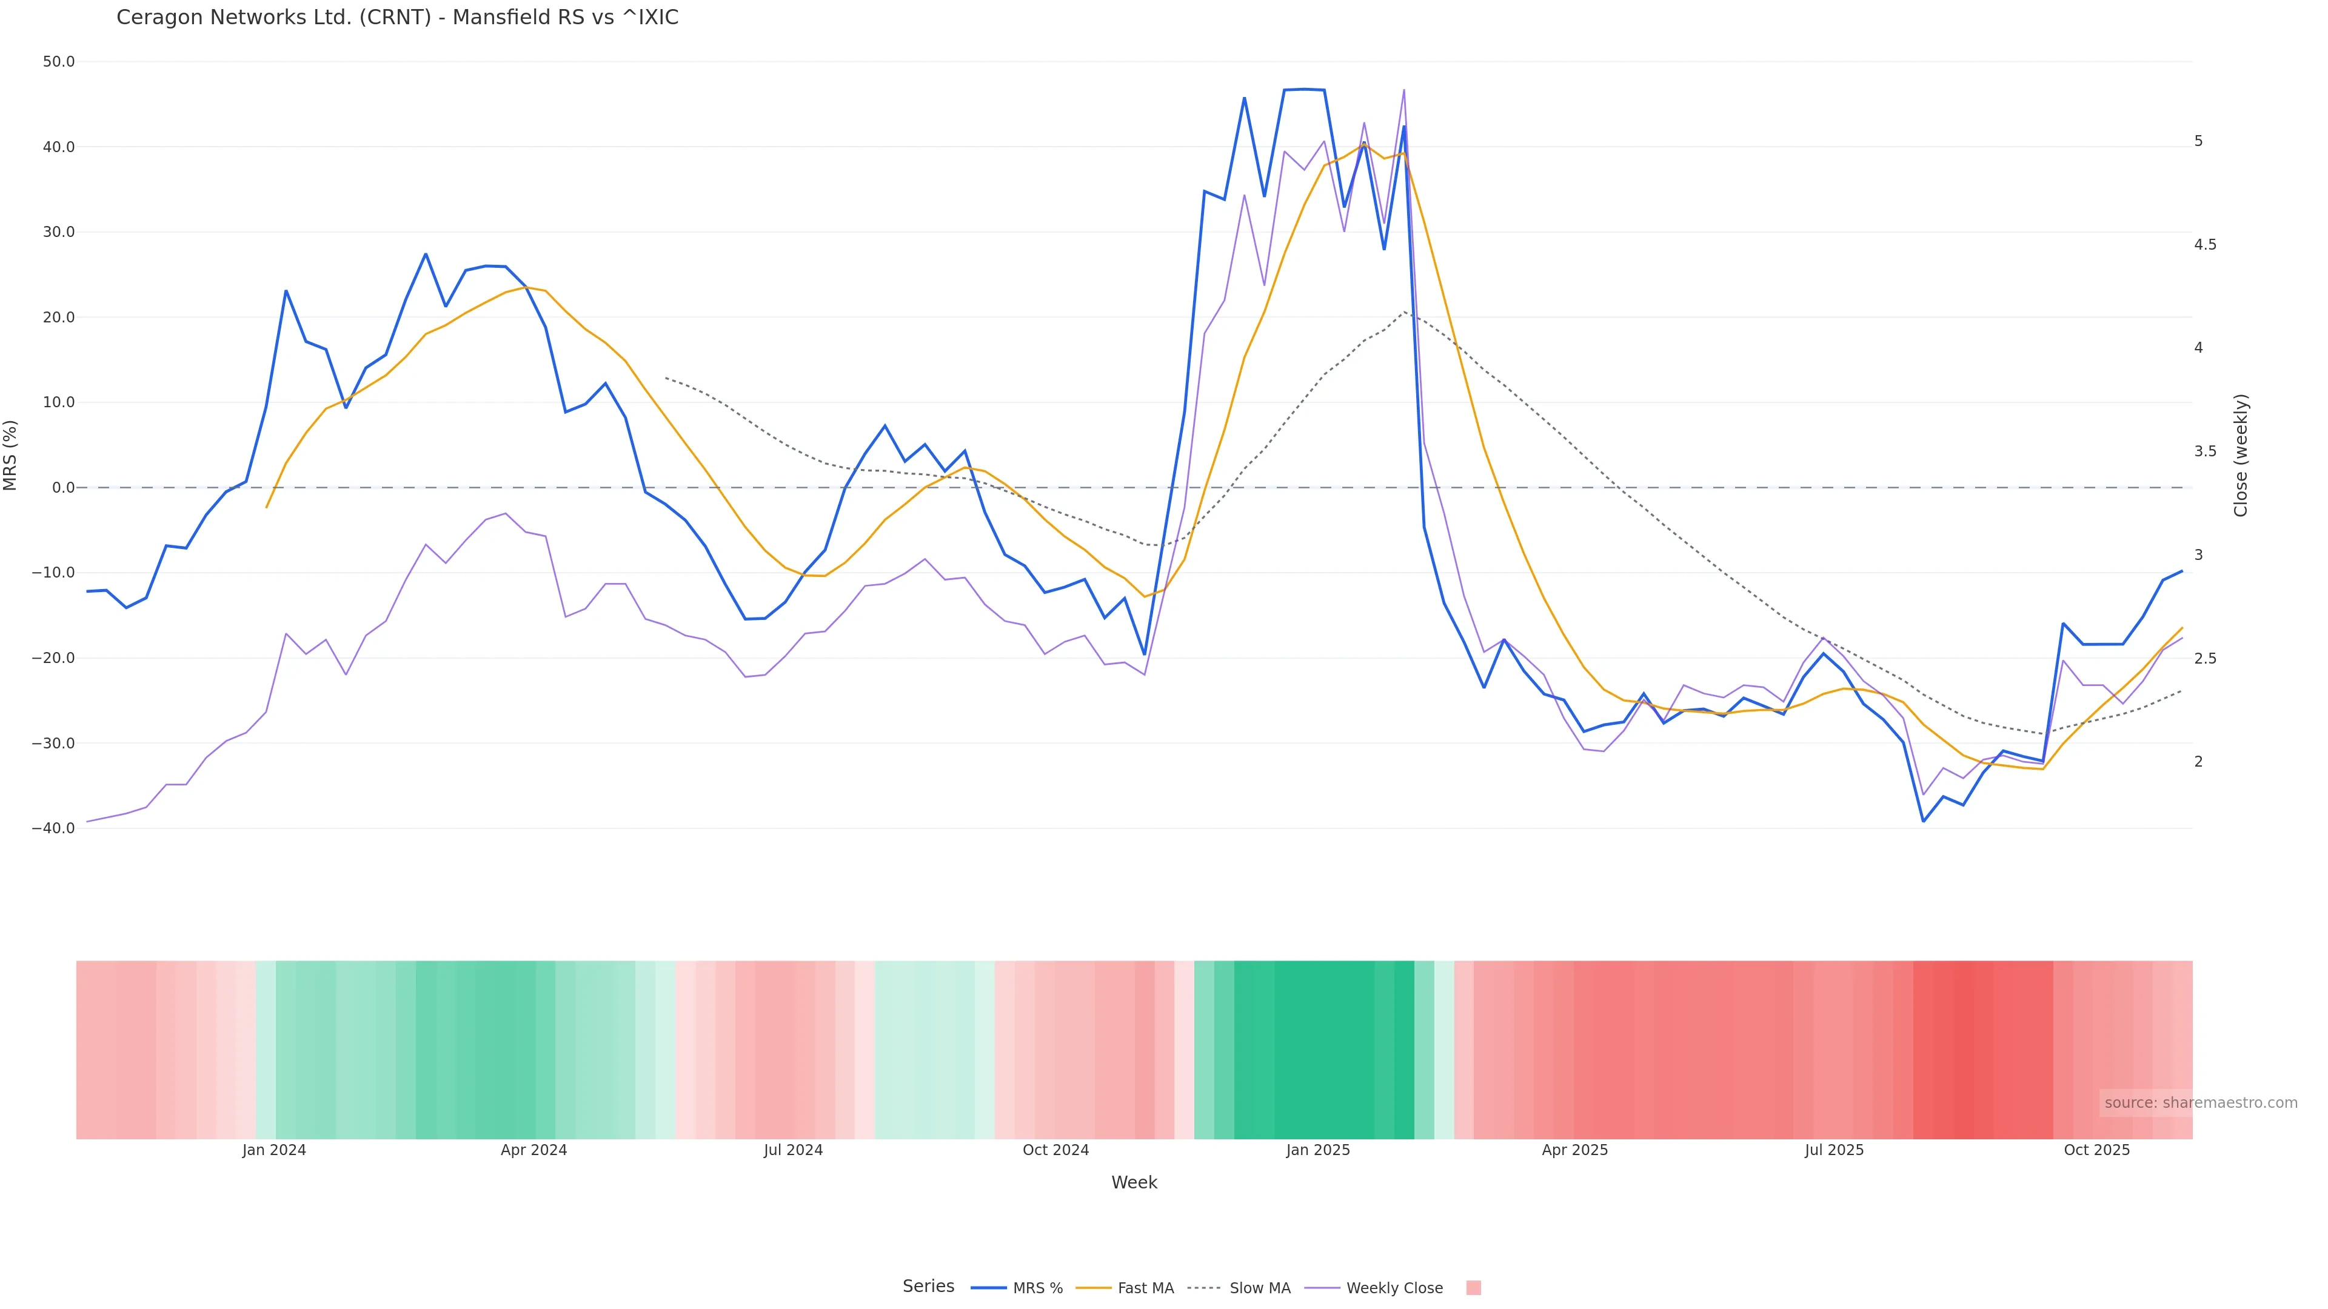
Task: Click the Apr 2024 x-axis tick label
Action: tap(533, 1151)
